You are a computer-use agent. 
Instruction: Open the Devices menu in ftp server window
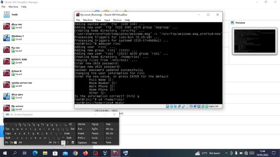pyautogui.click(x=117, y=20)
